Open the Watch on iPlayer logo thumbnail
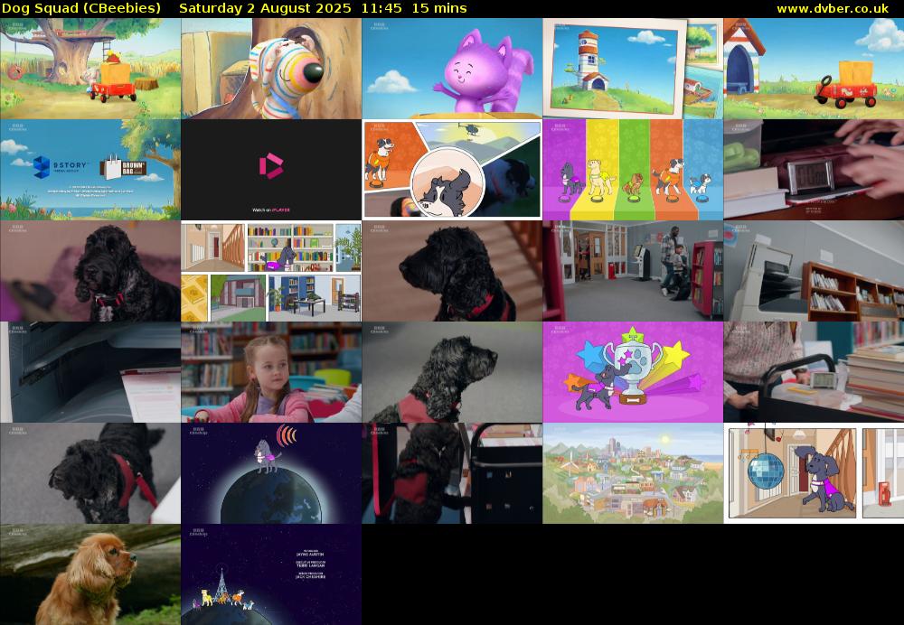Image resolution: width=904 pixels, height=625 pixels. point(271,170)
